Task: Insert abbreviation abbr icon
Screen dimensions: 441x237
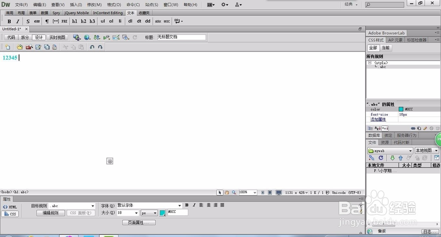Action: click(158, 21)
